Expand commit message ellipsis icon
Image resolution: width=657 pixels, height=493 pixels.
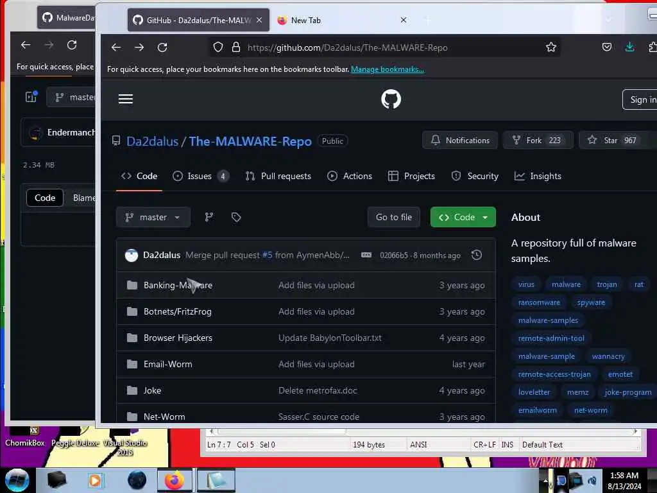[366, 255]
